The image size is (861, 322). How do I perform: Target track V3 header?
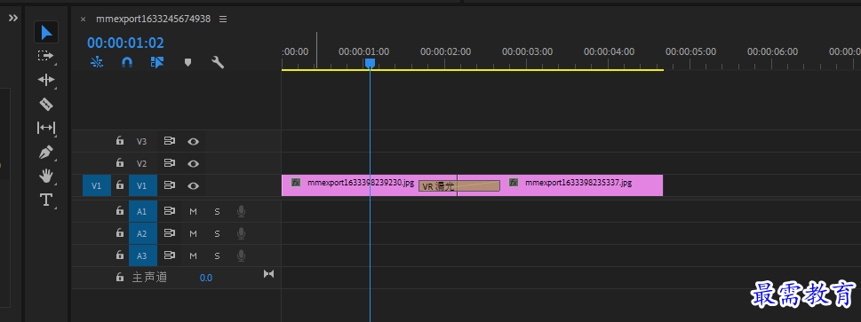coord(142,142)
